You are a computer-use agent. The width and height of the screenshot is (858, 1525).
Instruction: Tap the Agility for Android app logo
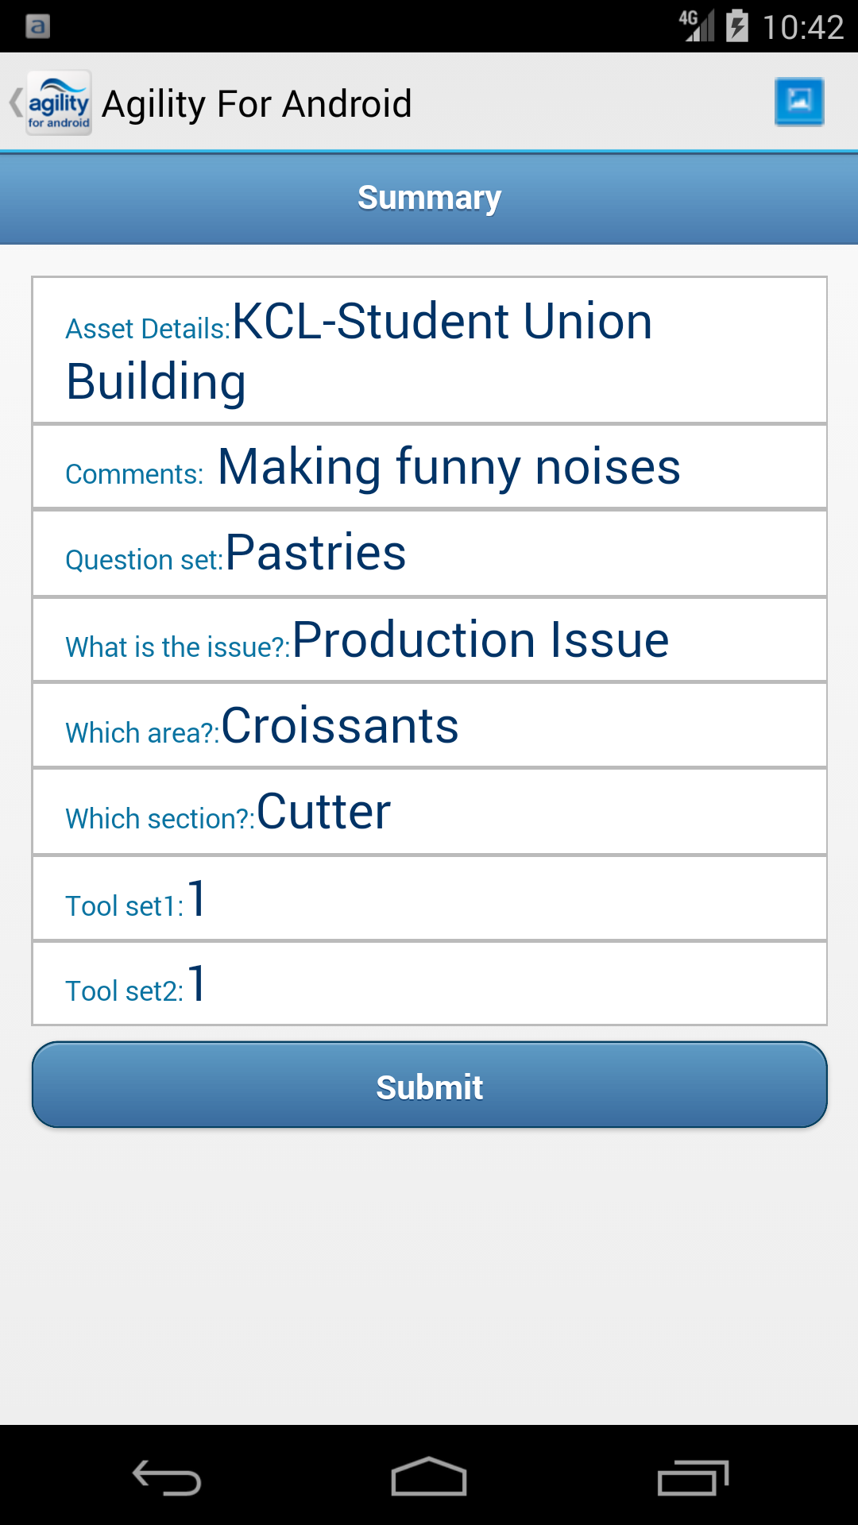pyautogui.click(x=59, y=103)
